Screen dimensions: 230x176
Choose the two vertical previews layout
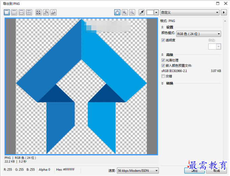[14, 12]
